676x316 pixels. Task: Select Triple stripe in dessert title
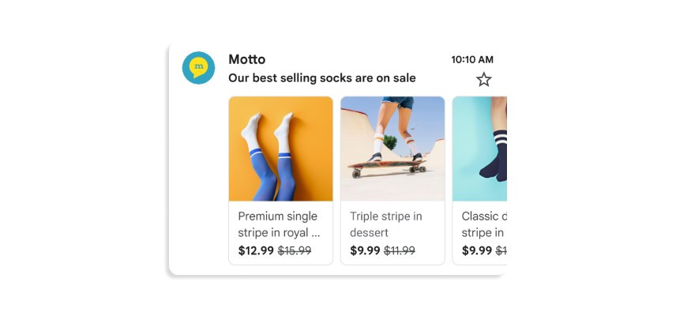click(x=386, y=224)
